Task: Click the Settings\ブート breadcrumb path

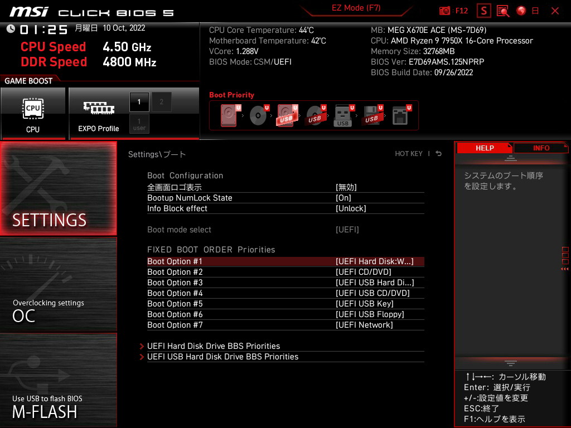Action: coord(157,154)
